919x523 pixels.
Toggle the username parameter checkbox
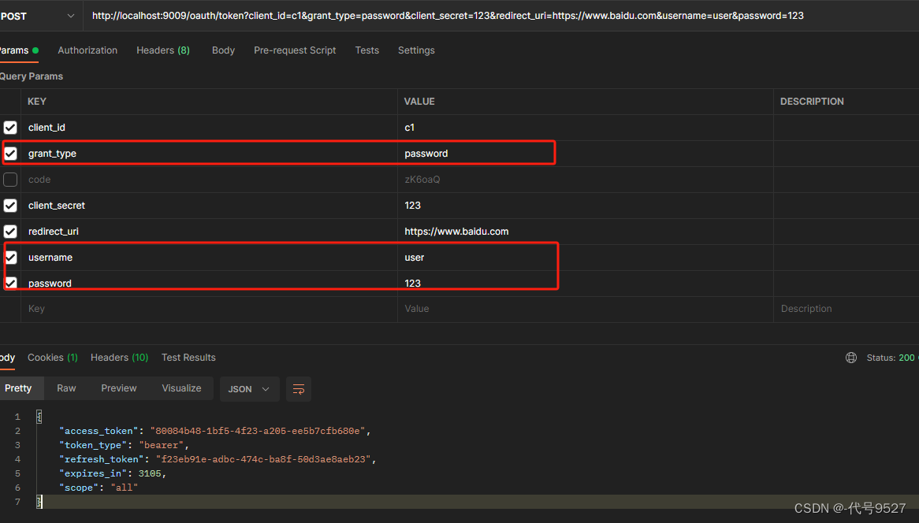(10, 258)
